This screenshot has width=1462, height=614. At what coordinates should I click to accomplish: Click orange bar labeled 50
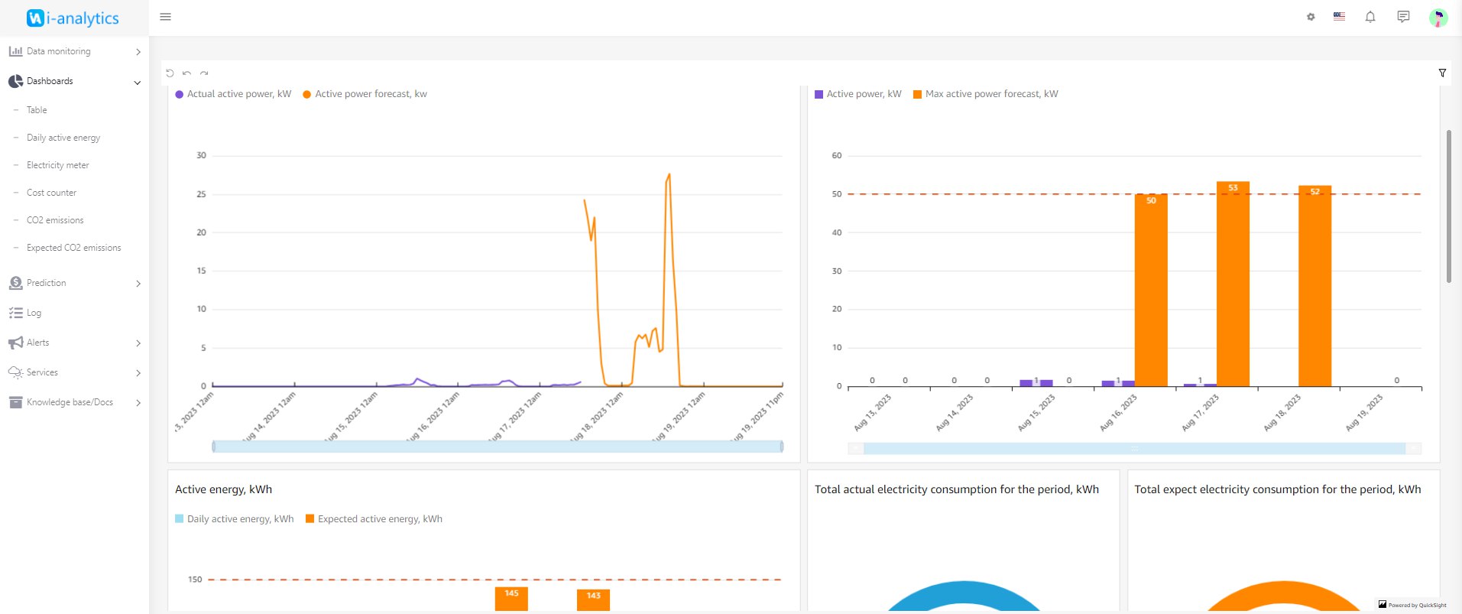point(1151,290)
